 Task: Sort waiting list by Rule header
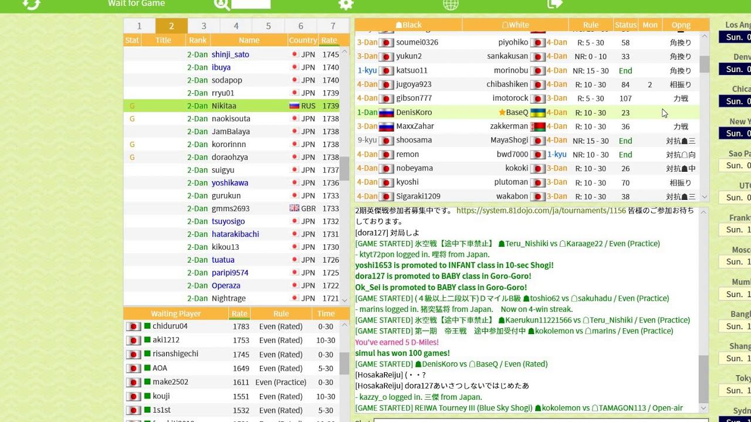point(281,314)
